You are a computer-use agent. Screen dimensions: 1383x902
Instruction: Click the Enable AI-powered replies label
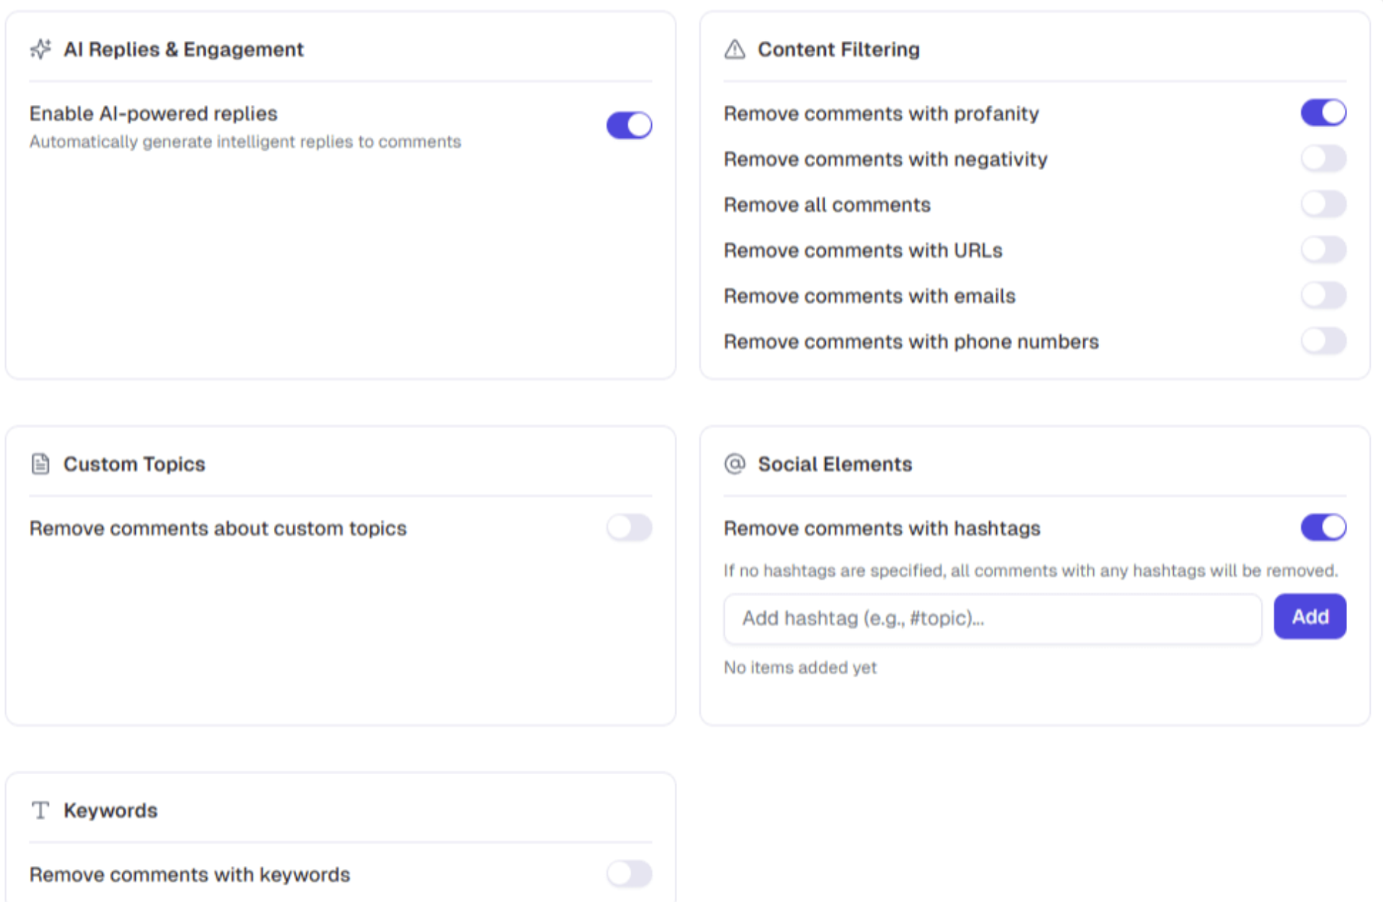(x=153, y=113)
